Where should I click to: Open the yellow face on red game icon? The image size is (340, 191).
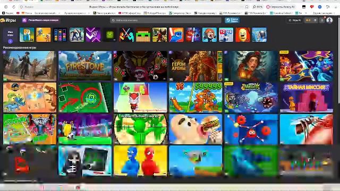(x=243, y=34)
